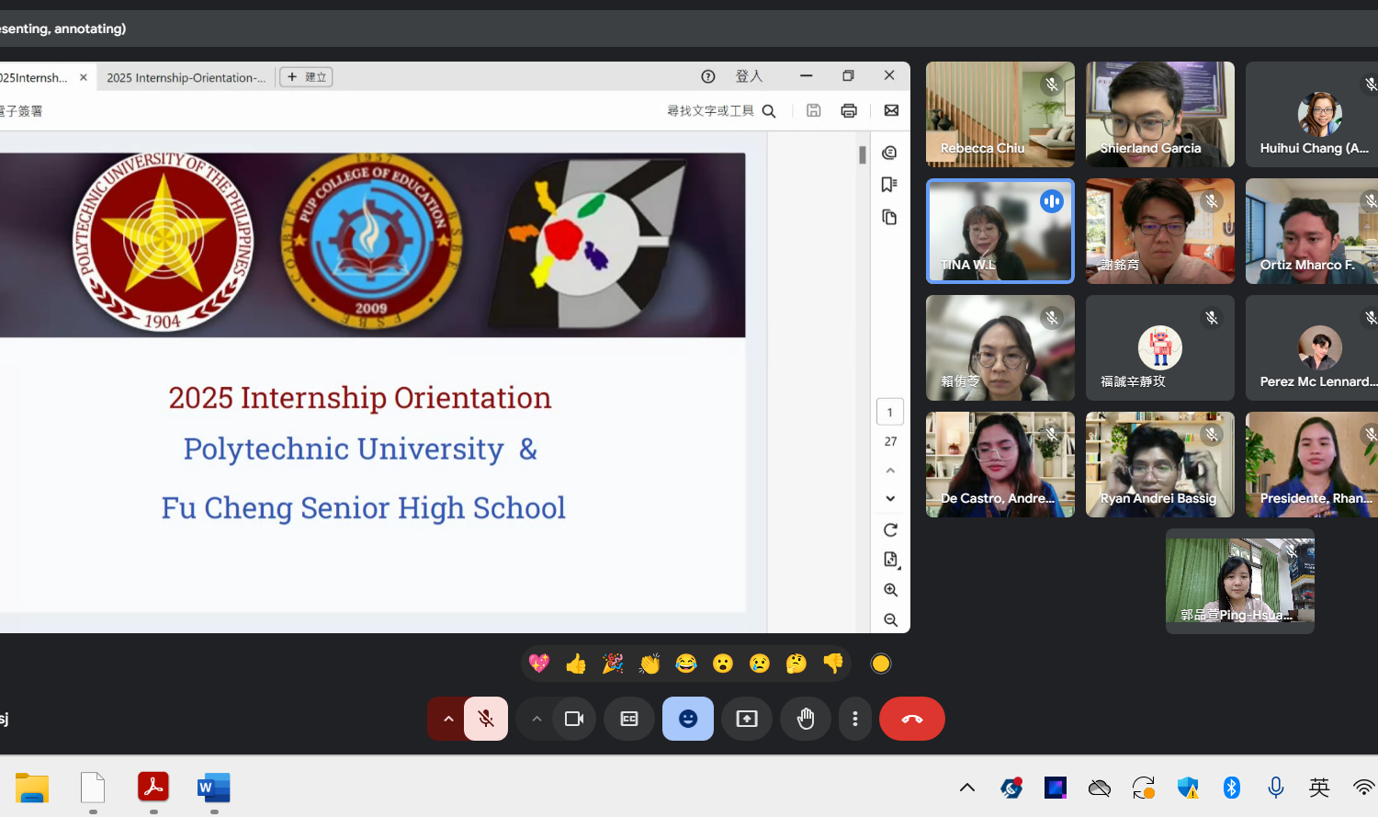Open File Explorer from the taskbar

(32, 788)
